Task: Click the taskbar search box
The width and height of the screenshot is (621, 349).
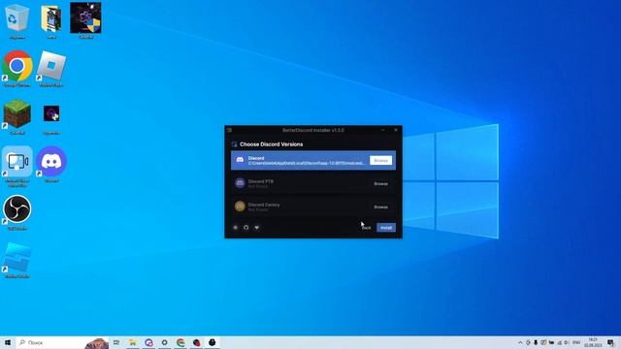Action: pos(62,342)
